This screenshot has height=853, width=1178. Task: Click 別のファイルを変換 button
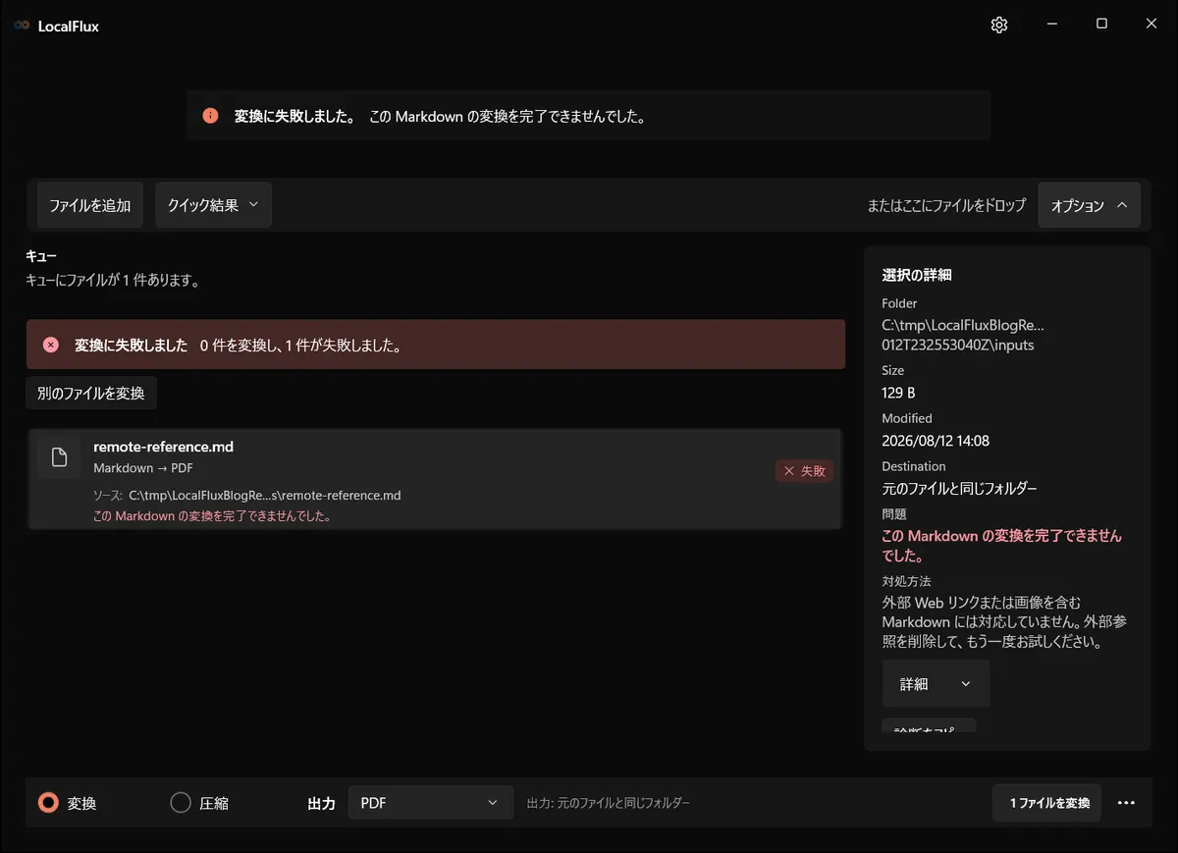[x=91, y=393]
